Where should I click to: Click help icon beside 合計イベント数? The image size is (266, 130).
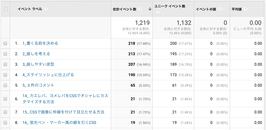[141, 9]
